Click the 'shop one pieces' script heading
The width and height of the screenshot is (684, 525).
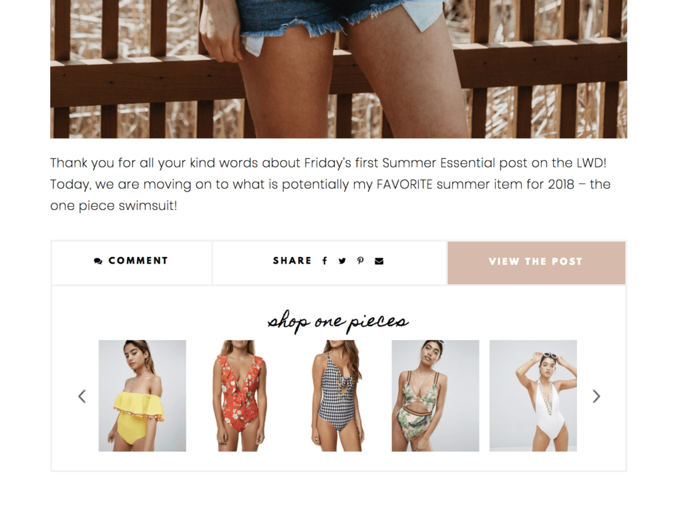click(338, 322)
